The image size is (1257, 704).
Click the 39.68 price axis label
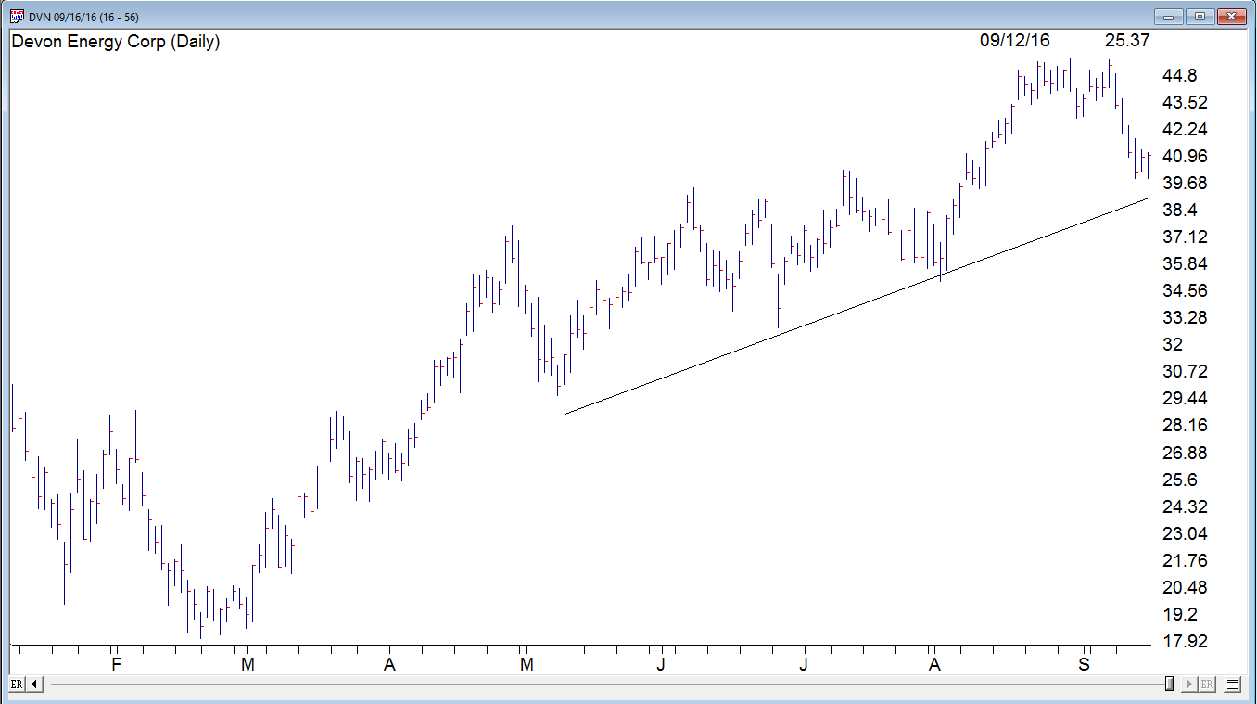(1184, 183)
